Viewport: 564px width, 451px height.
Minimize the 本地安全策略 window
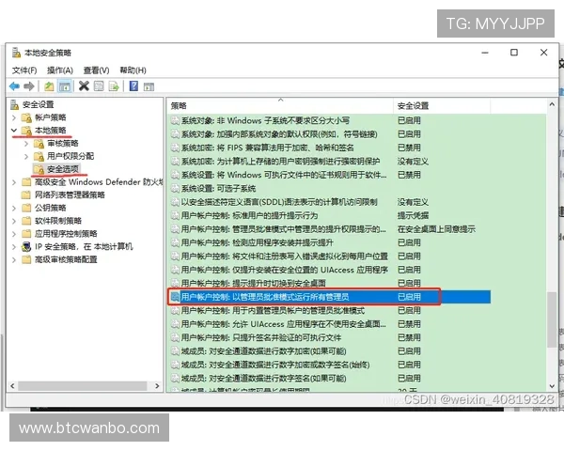point(485,53)
